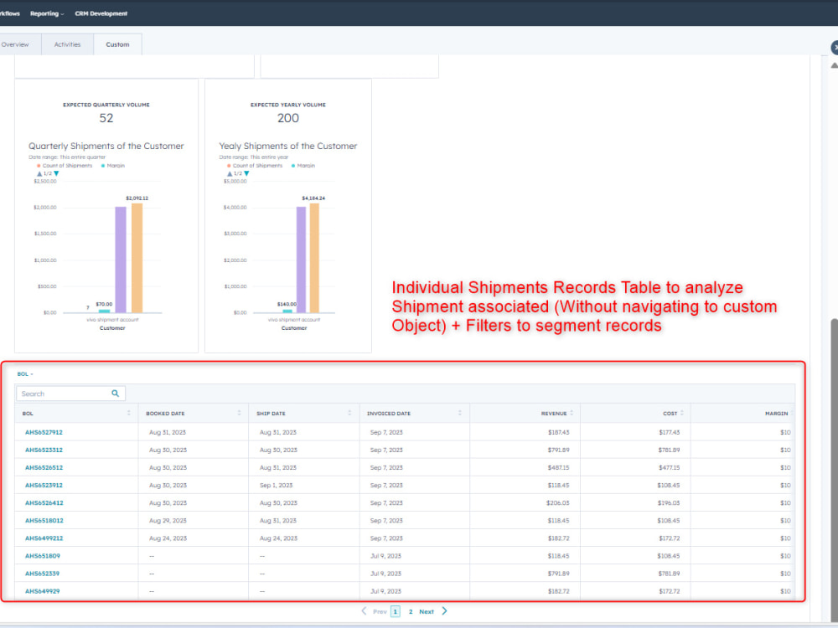Image resolution: width=838 pixels, height=628 pixels.
Task: Click the scrollbar up arrow
Action: tap(834, 65)
